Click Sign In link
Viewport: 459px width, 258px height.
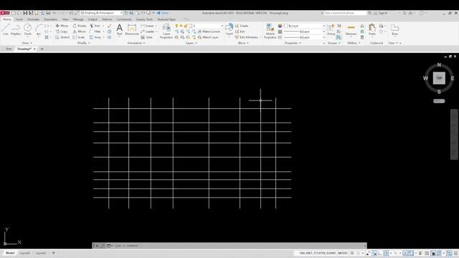pos(381,13)
